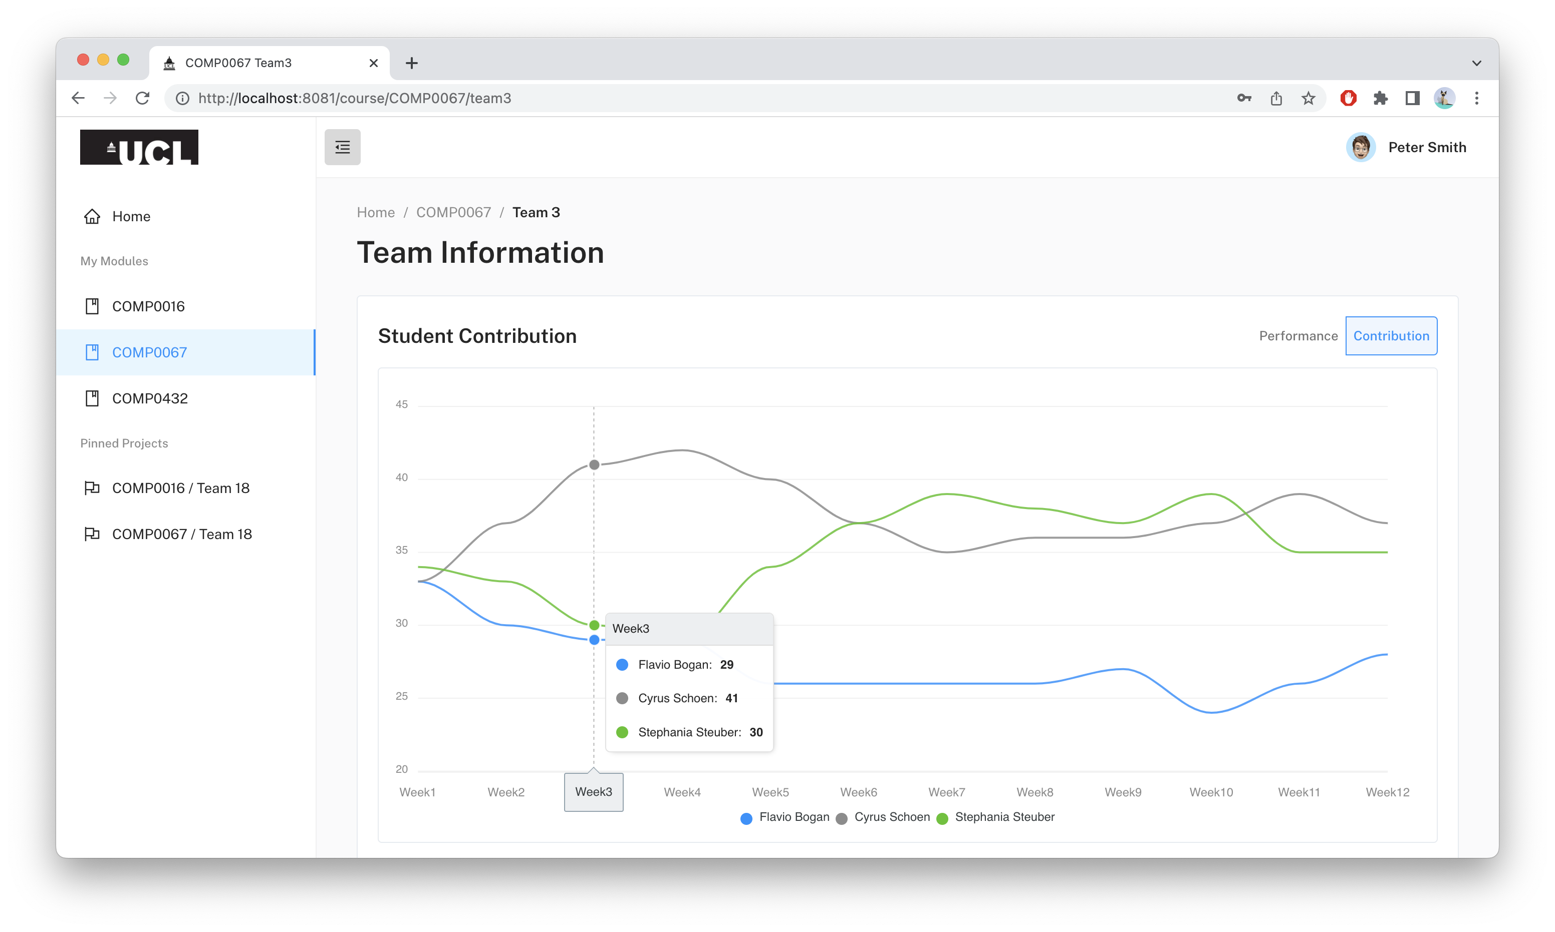Open new browser tab with plus
This screenshot has width=1555, height=932.
412,63
